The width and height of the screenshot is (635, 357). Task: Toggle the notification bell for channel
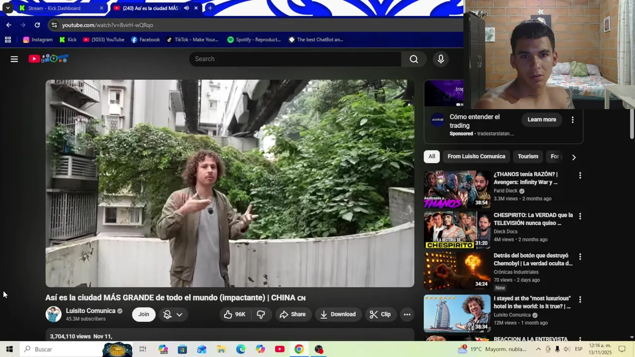pyautogui.click(x=168, y=314)
